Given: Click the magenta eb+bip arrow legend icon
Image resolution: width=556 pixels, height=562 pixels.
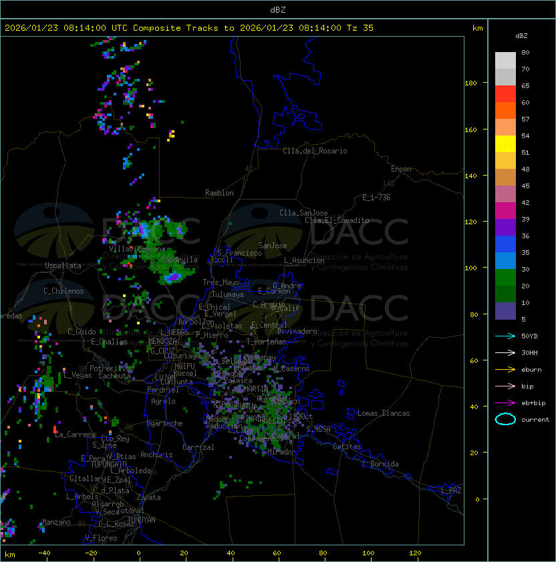Looking at the screenshot, I should (x=505, y=403).
